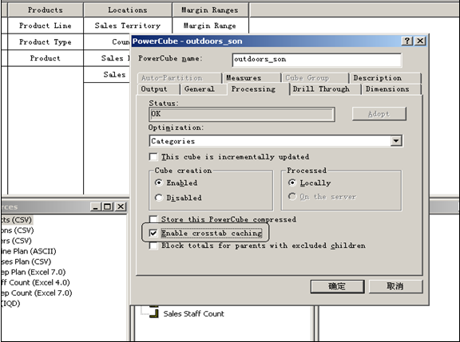Select the 'Plan (Excel 7.0)' data source
The image size is (460, 342).
[34, 272]
